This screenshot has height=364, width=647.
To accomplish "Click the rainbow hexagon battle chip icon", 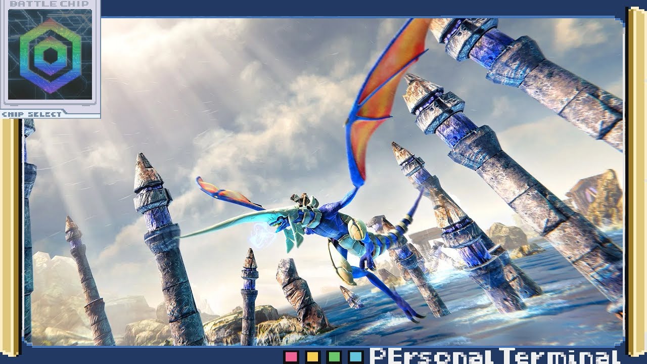I will [51, 56].
